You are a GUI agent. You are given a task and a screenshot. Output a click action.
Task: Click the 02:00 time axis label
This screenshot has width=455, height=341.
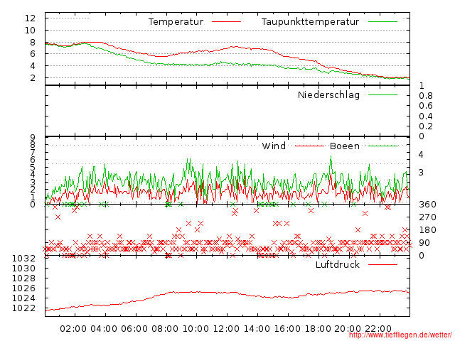[x=73, y=329]
